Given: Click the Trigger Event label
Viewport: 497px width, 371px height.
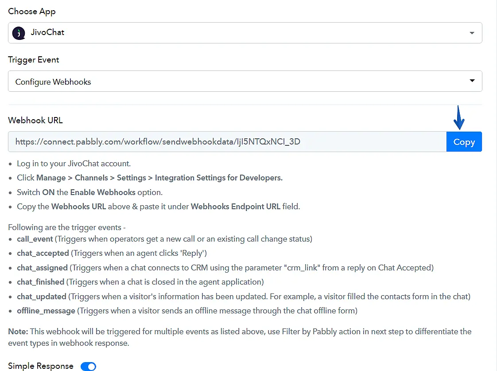Looking at the screenshot, I should tap(34, 59).
